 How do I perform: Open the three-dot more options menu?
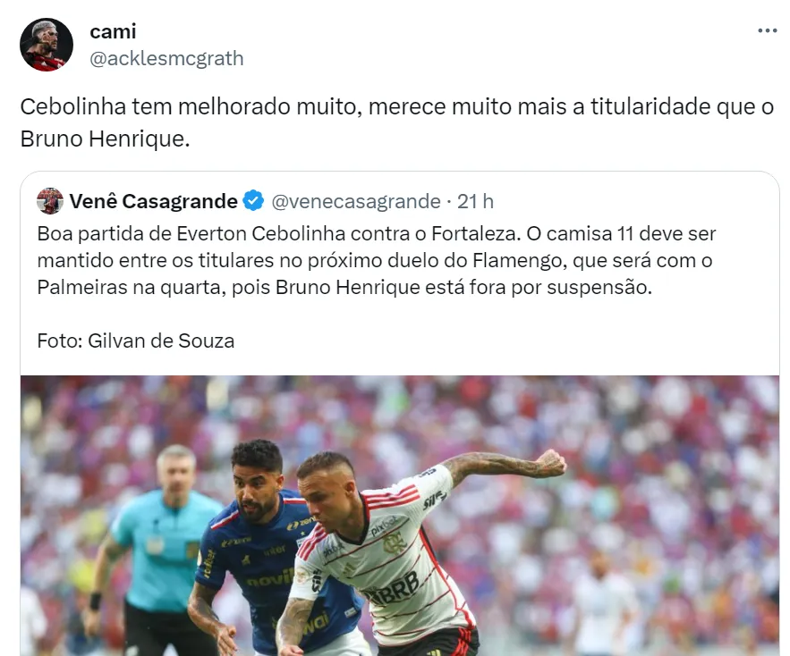tap(767, 30)
